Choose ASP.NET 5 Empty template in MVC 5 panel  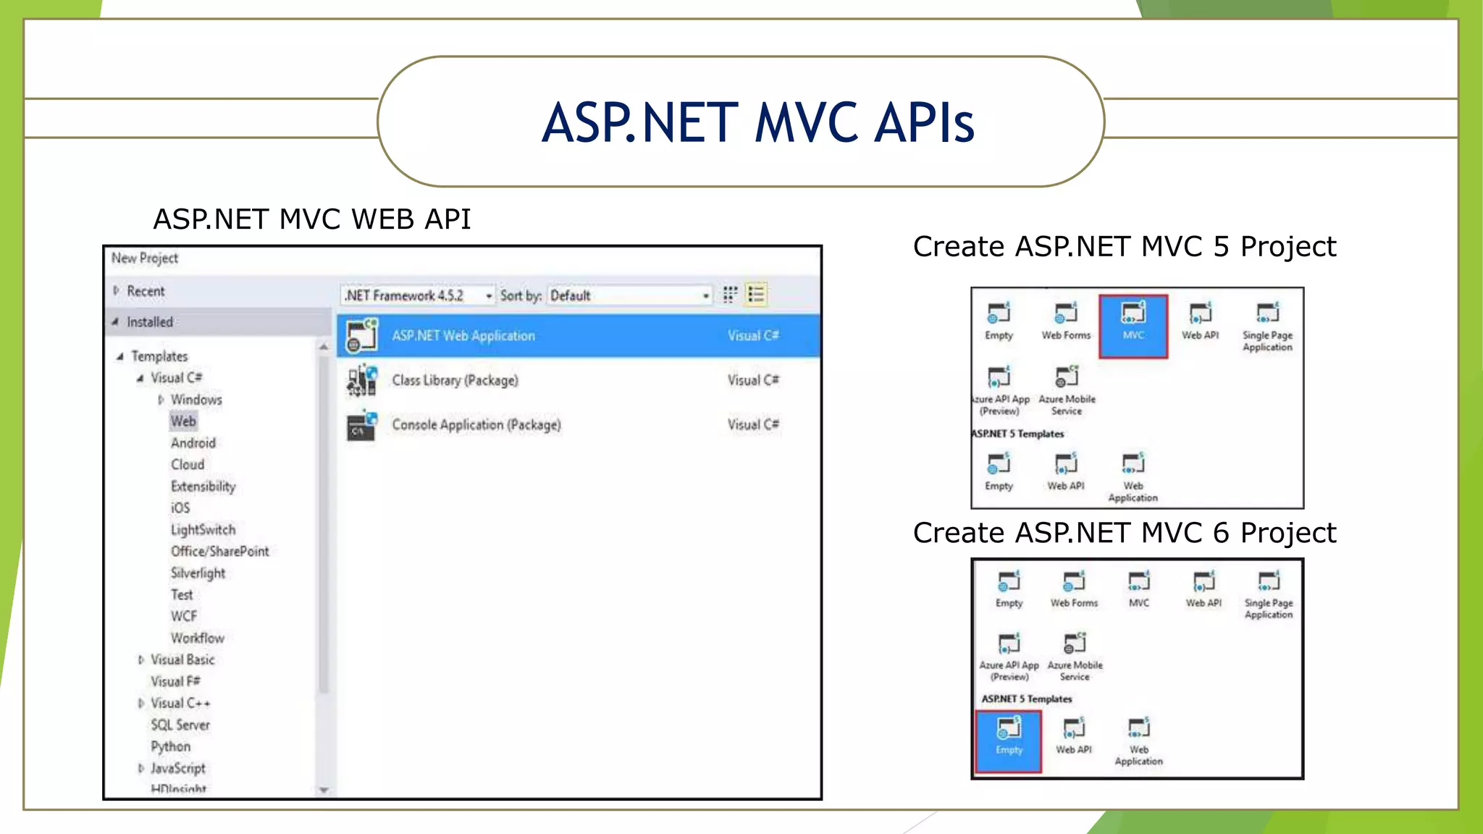pos(999,472)
